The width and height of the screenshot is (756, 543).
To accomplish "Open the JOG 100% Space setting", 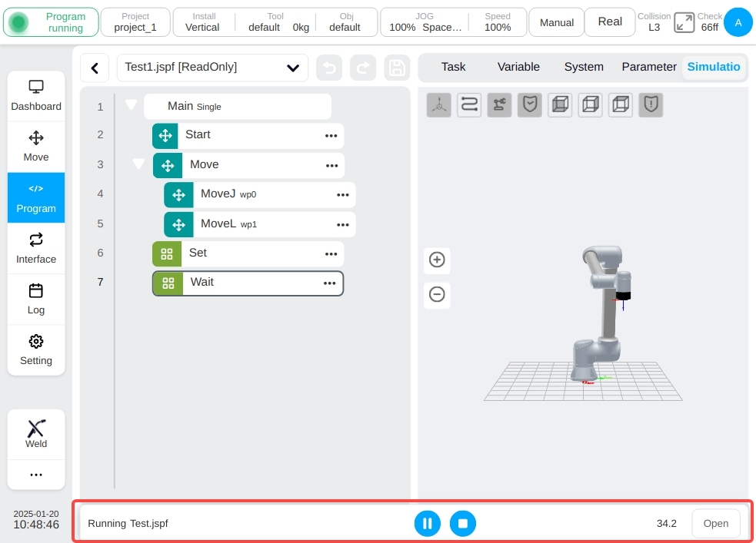I will point(425,22).
